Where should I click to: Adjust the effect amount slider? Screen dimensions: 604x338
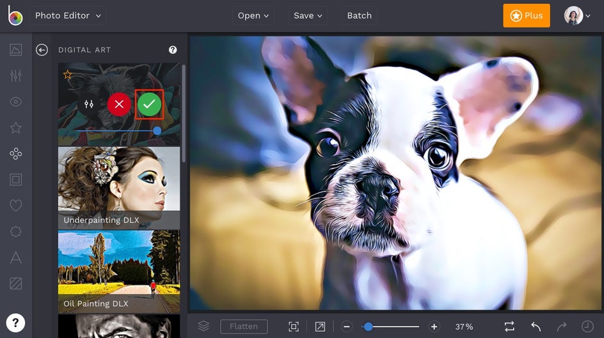[157, 131]
